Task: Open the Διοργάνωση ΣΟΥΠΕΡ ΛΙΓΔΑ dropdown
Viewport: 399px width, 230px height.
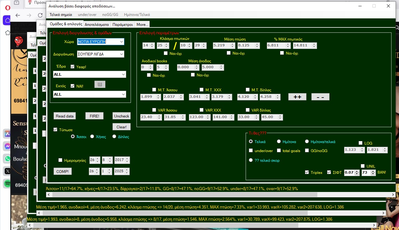Action: 121,54
